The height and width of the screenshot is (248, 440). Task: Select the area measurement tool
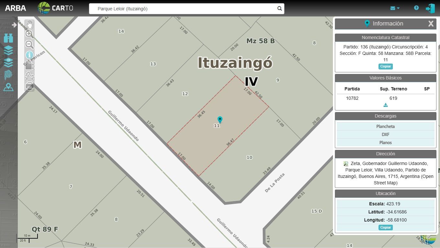coord(29,66)
